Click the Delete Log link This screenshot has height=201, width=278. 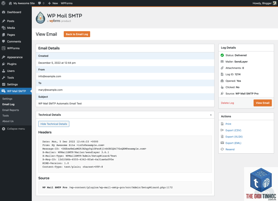click(227, 103)
